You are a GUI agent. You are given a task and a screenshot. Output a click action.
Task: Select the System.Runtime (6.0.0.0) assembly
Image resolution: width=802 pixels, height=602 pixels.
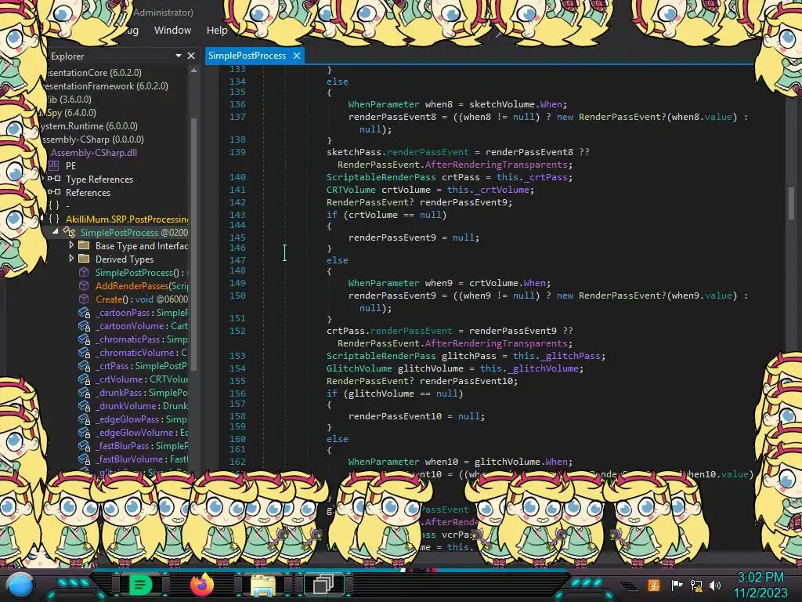(x=88, y=126)
